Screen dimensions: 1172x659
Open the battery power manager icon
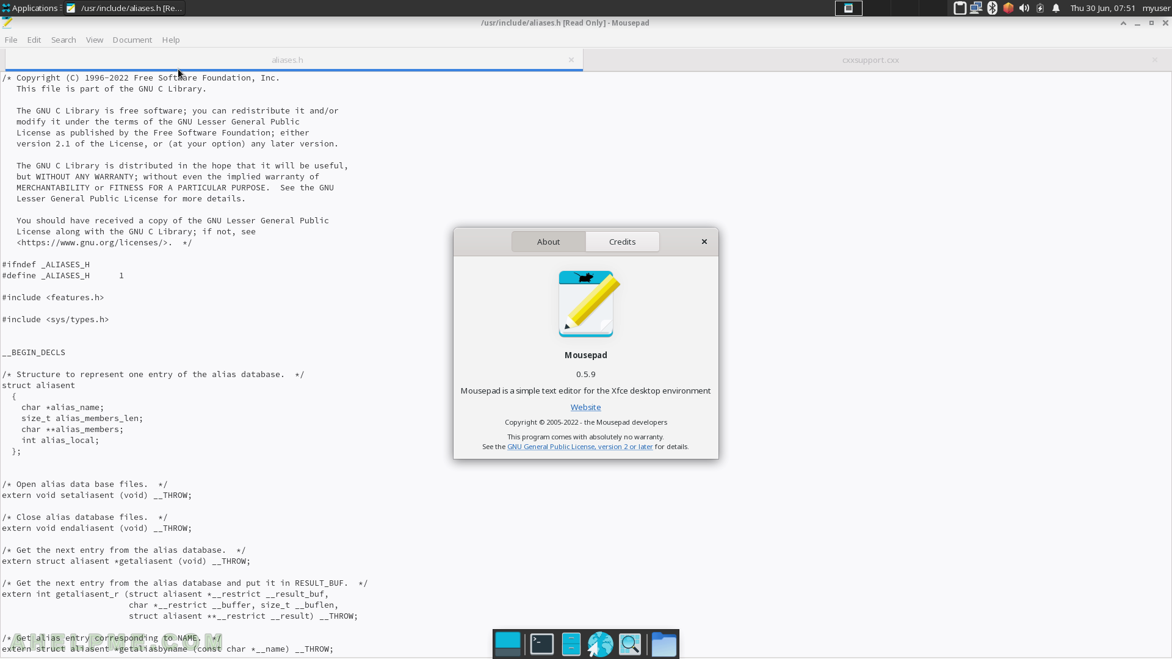tap(1040, 8)
